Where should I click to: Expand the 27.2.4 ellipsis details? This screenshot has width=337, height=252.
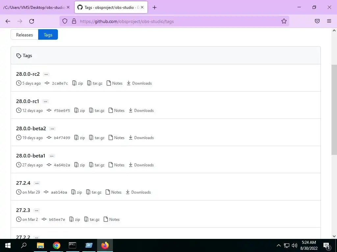click(37, 183)
